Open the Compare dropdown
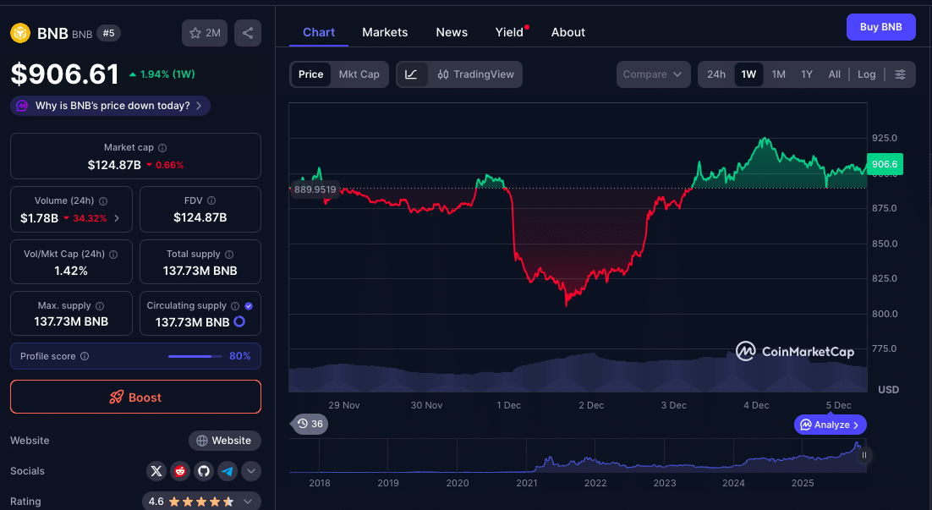Screen dimensions: 932x510 653,74
